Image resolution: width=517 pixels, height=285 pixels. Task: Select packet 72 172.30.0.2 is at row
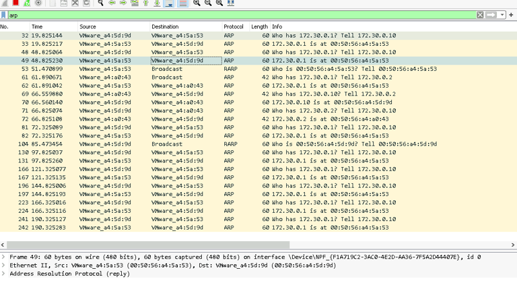(258, 119)
